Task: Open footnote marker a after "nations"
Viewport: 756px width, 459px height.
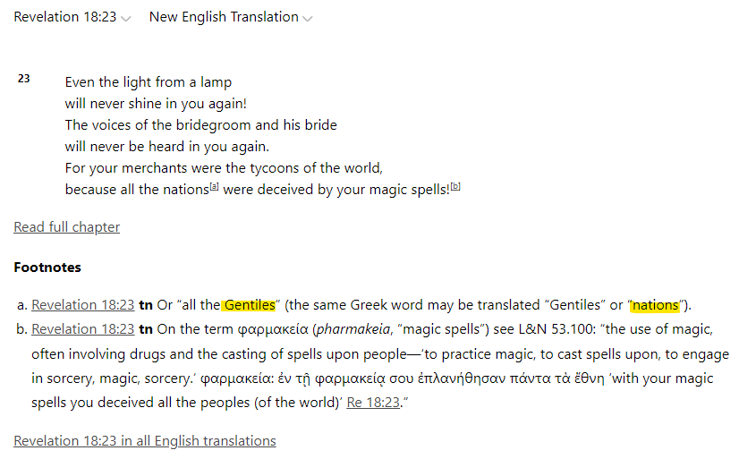Action: [215, 187]
